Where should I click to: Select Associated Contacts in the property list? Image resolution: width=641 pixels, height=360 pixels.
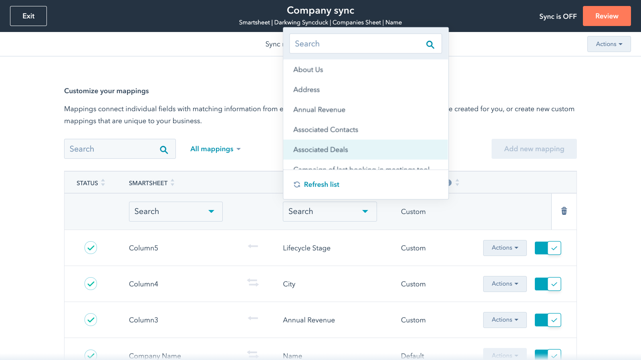tap(326, 130)
